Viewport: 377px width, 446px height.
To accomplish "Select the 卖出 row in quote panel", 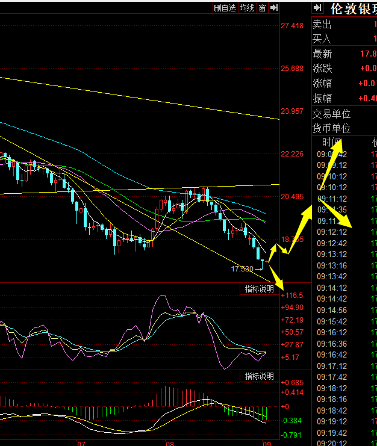I will click(x=344, y=25).
